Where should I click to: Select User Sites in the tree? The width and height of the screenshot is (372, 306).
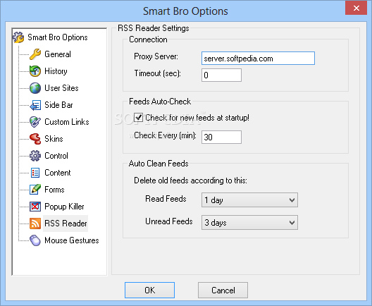point(61,88)
